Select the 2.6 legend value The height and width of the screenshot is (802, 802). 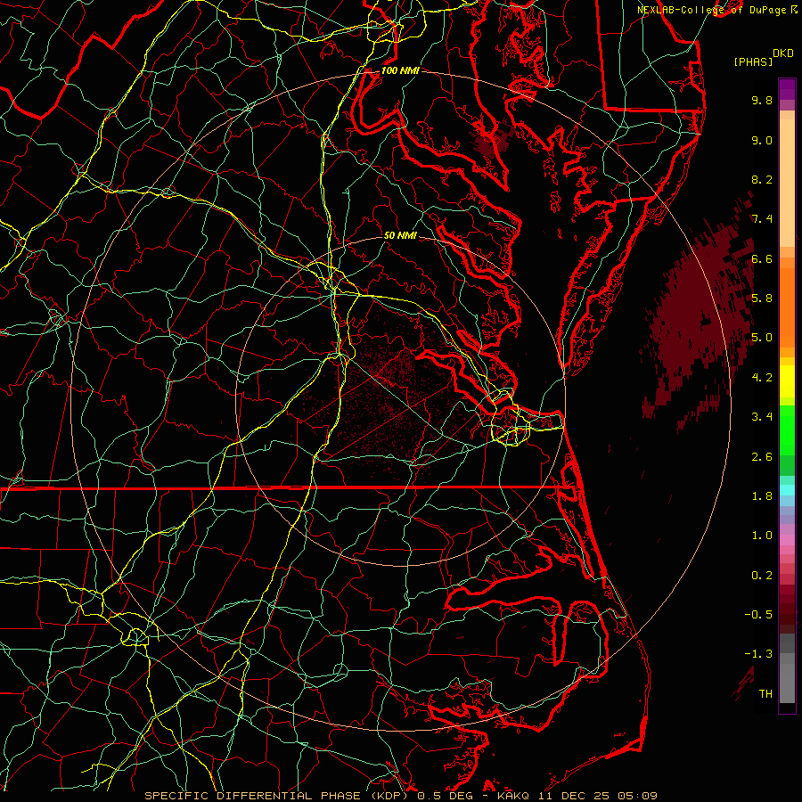762,457
